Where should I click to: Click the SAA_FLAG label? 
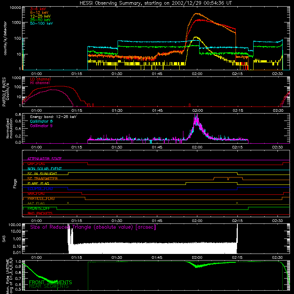(x=36, y=194)
